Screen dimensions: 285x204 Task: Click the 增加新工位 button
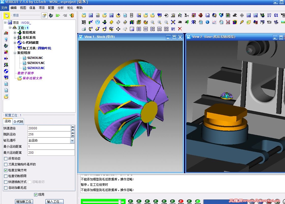tap(24, 201)
